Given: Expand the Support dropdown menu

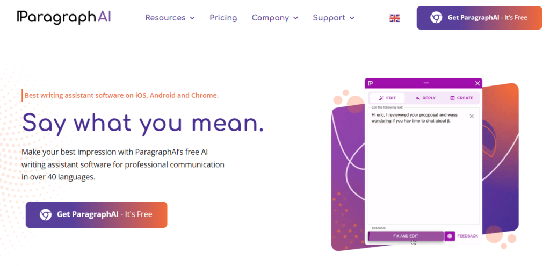Looking at the screenshot, I should point(334,18).
